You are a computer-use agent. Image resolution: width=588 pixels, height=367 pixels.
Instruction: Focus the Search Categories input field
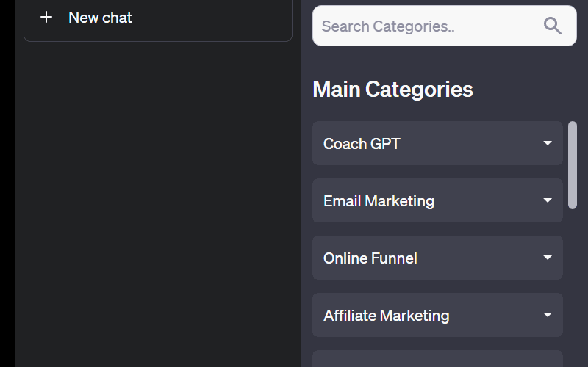[x=426, y=26]
